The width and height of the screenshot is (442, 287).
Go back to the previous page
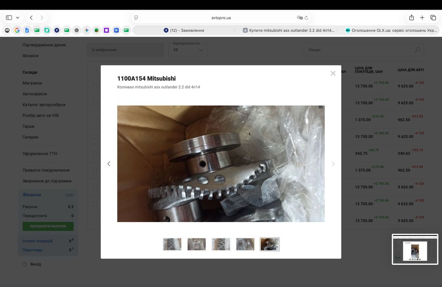point(31,18)
